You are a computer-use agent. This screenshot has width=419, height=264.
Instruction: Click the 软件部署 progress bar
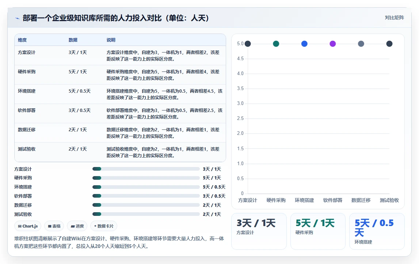point(146,196)
